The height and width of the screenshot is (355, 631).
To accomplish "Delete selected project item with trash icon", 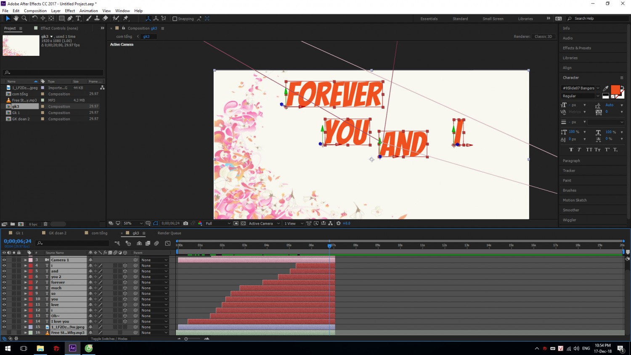I will [45, 224].
